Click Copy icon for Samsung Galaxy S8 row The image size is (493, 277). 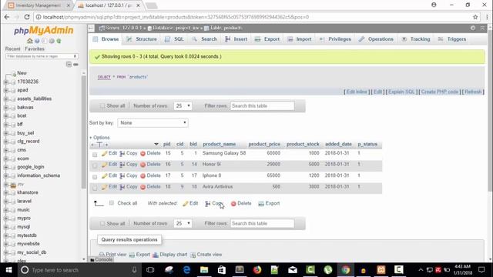click(122, 153)
